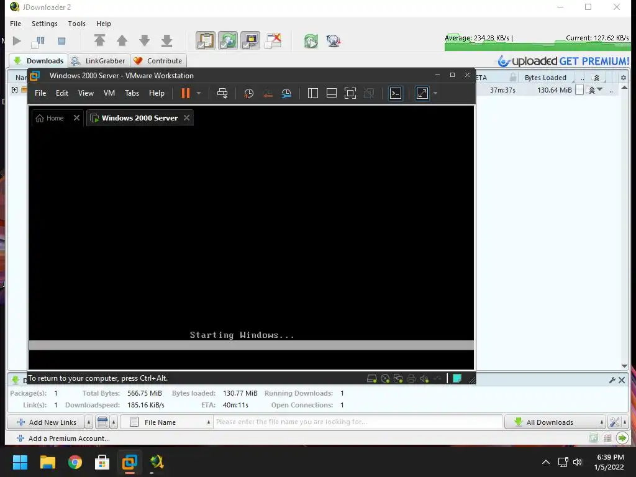
Task: Move selection down in JDownloader toolbar
Action: (x=144, y=40)
